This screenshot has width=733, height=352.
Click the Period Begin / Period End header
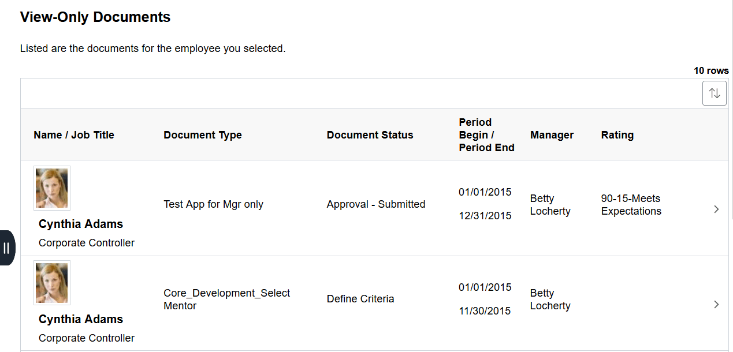(x=486, y=134)
